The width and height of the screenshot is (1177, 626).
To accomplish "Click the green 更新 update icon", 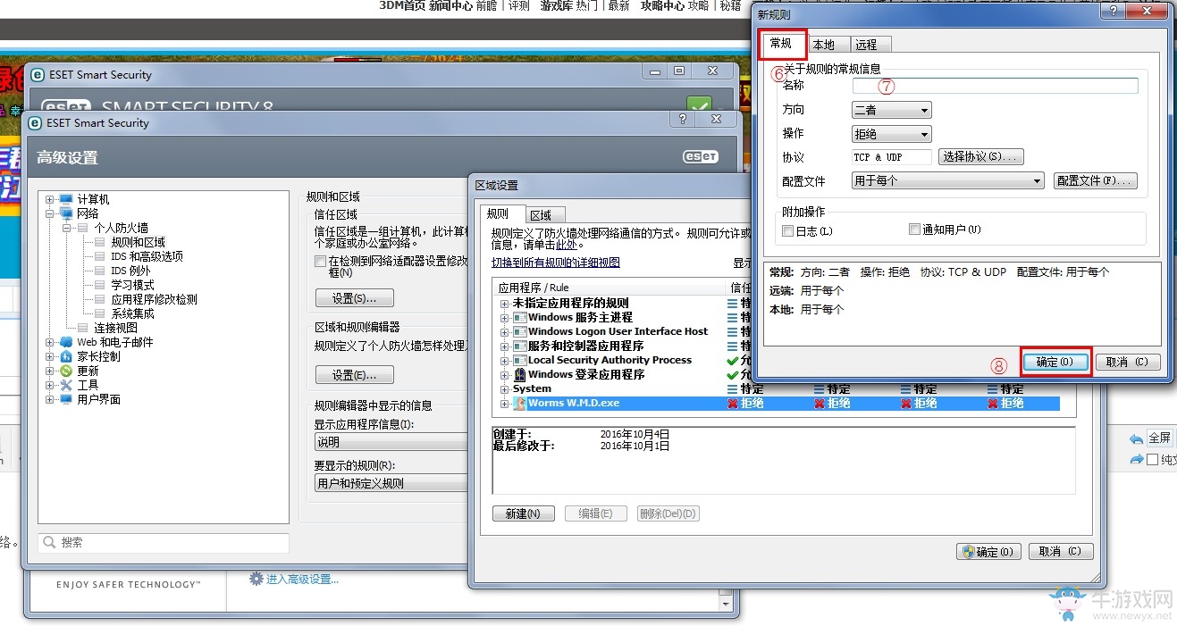I will coord(65,371).
